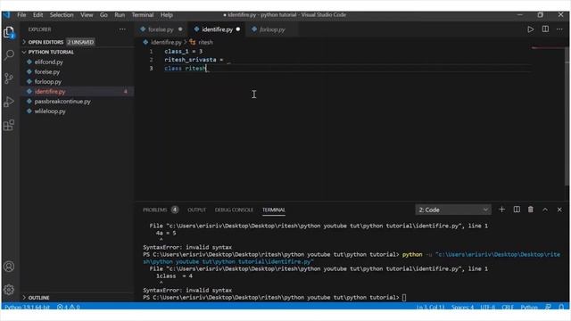Switch to forloop.py editor tab
The image size is (571, 321).
[x=272, y=29]
